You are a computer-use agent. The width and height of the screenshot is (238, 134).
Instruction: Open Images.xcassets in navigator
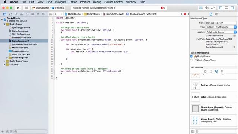pos(20,51)
